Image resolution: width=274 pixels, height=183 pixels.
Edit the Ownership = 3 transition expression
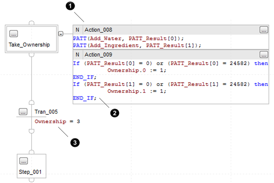[57, 121]
